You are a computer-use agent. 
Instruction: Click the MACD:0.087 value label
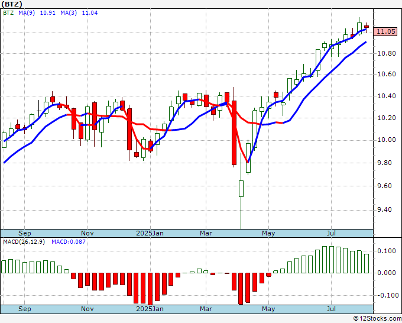pos(69,242)
